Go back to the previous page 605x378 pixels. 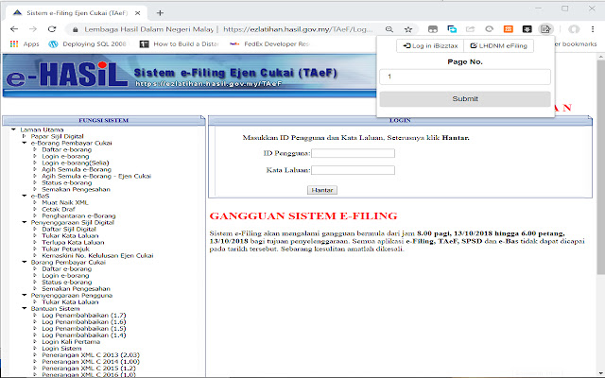tap(14, 29)
